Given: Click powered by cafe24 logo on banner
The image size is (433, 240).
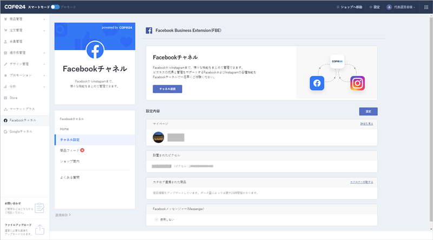Looking at the screenshot, I should [x=117, y=28].
